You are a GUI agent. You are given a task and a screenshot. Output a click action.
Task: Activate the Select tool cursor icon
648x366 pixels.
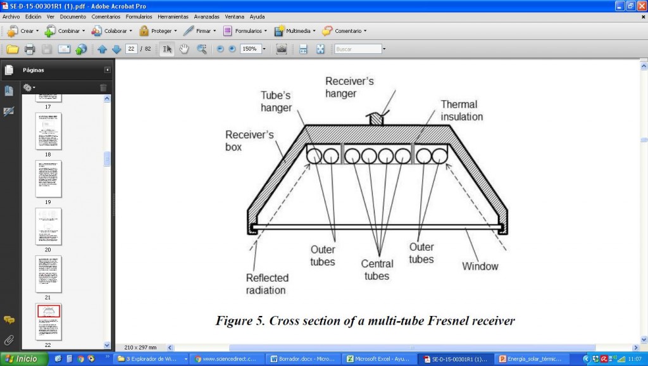pos(167,49)
